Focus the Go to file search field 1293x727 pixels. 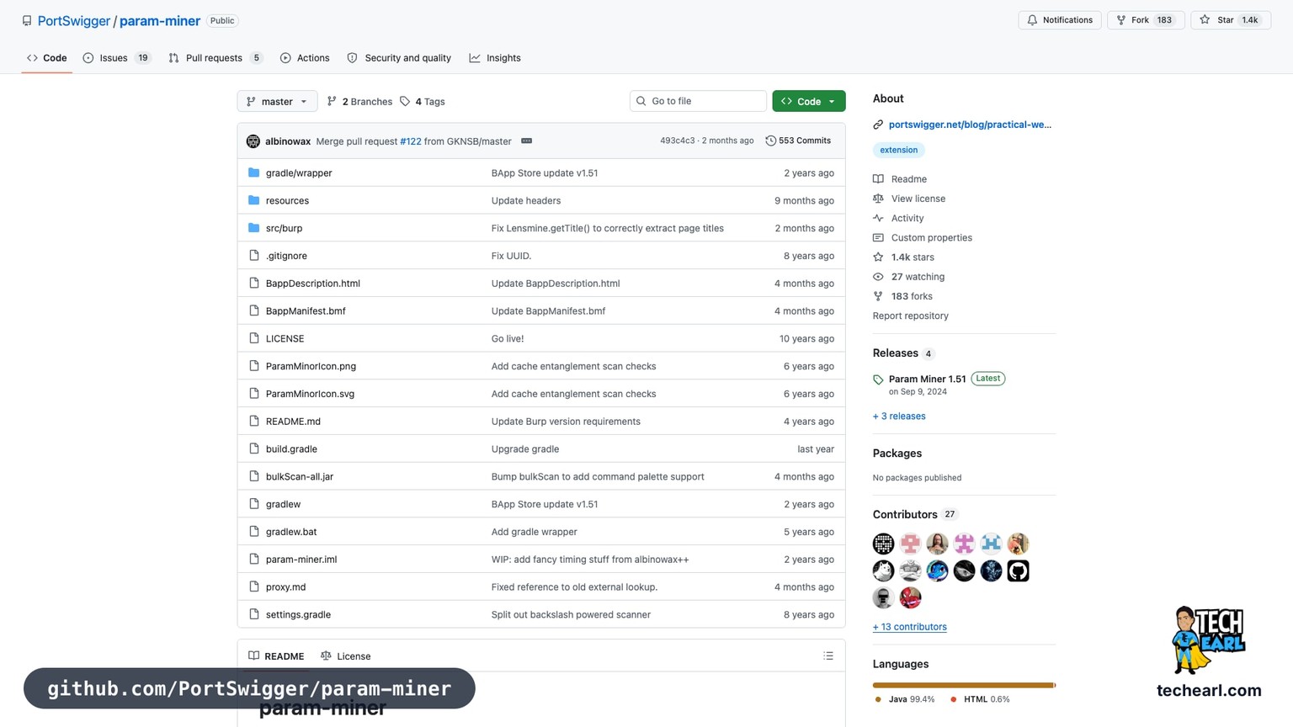point(698,101)
